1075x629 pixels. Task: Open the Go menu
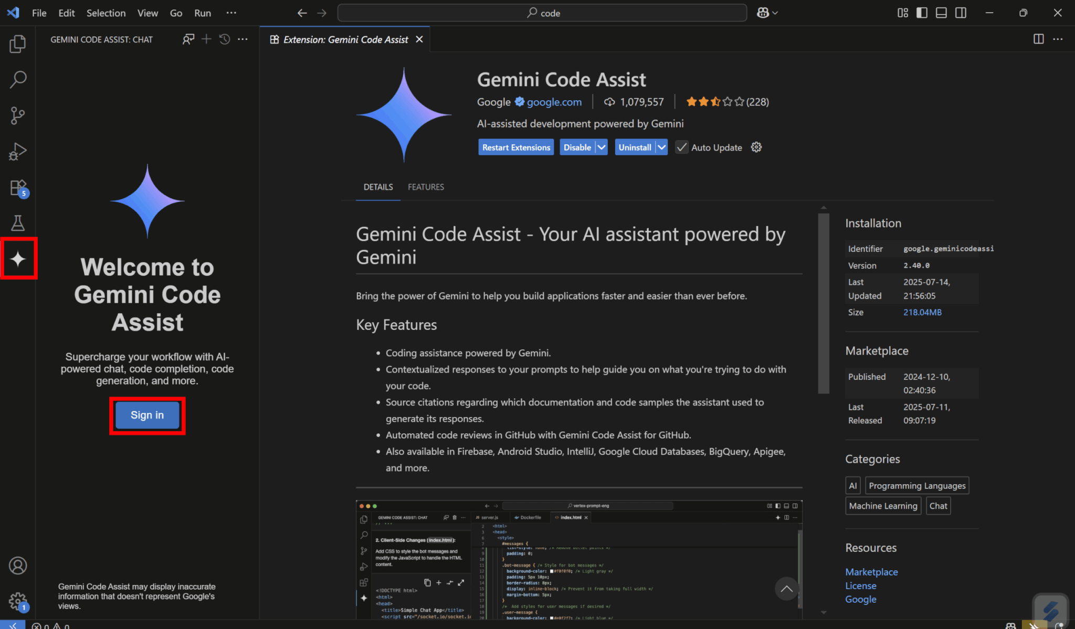click(176, 13)
